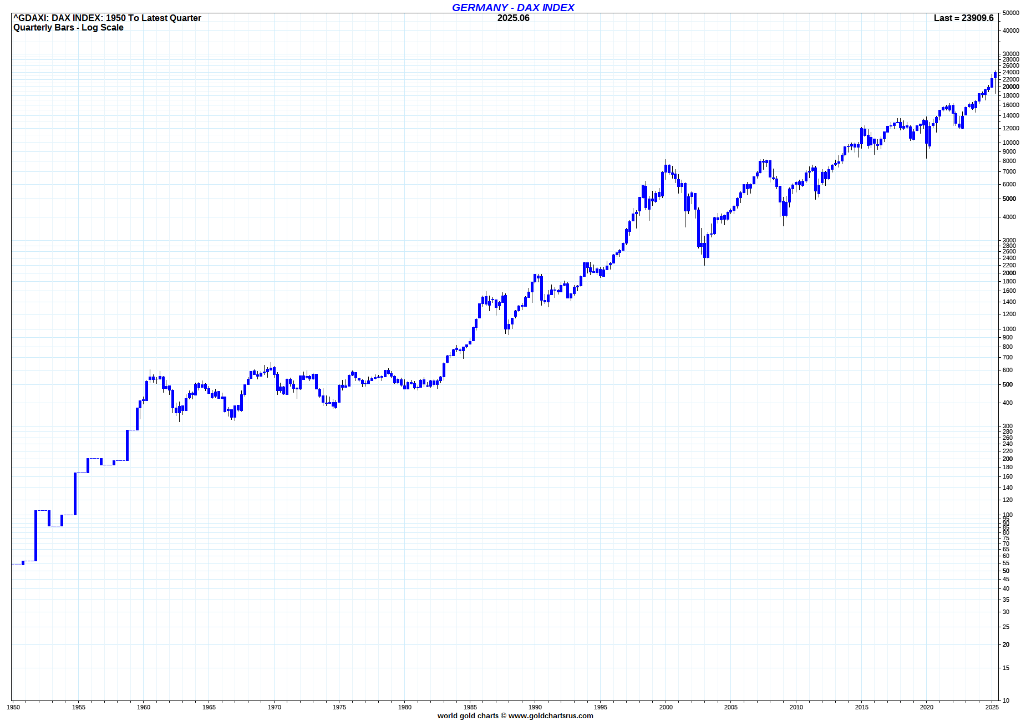Click the 40000 label on the y-axis
Image resolution: width=1026 pixels, height=721 pixels.
click(x=1011, y=31)
